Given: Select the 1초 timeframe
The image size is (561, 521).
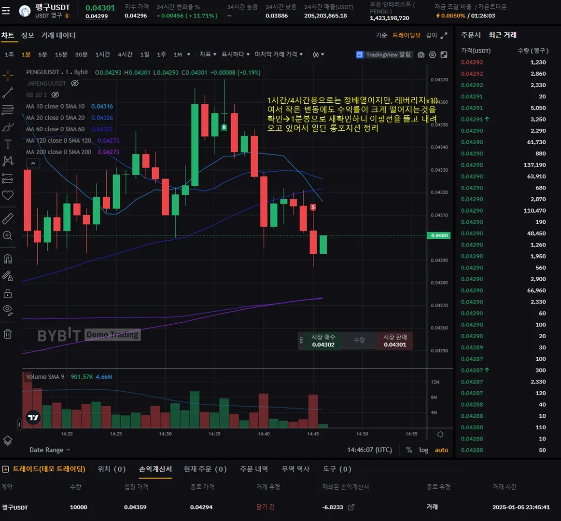Looking at the screenshot, I should tap(9, 55).
